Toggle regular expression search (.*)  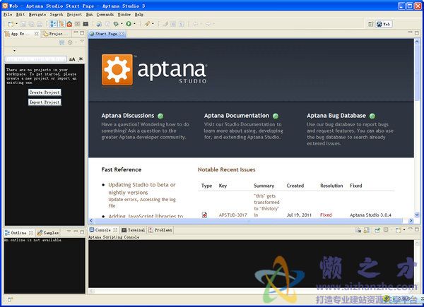[x=81, y=59]
